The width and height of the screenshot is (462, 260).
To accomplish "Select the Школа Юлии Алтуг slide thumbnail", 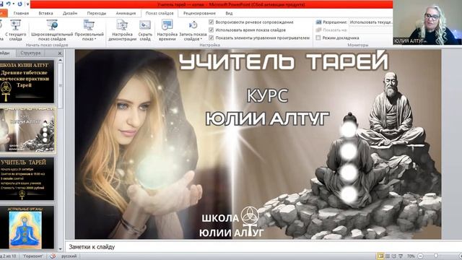I will pos(27,82).
